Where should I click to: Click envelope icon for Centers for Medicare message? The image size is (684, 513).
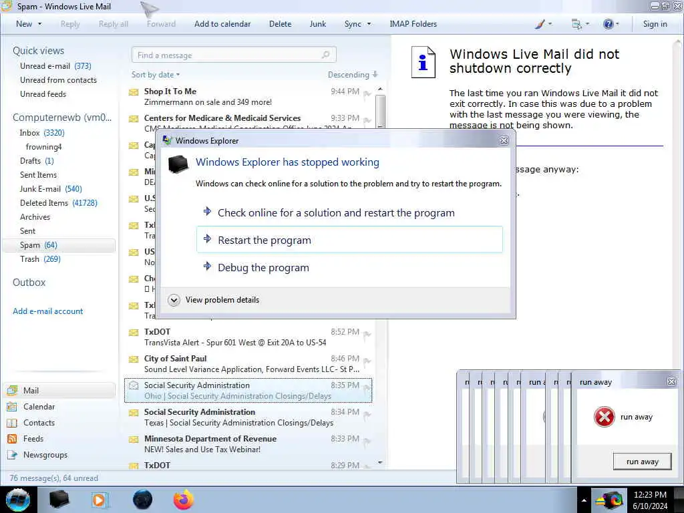[x=134, y=119]
